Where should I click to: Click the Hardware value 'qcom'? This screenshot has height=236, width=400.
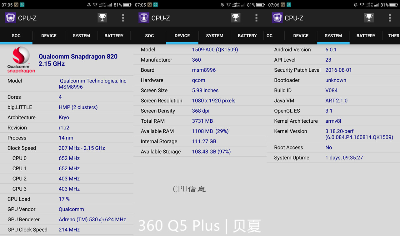199,80
